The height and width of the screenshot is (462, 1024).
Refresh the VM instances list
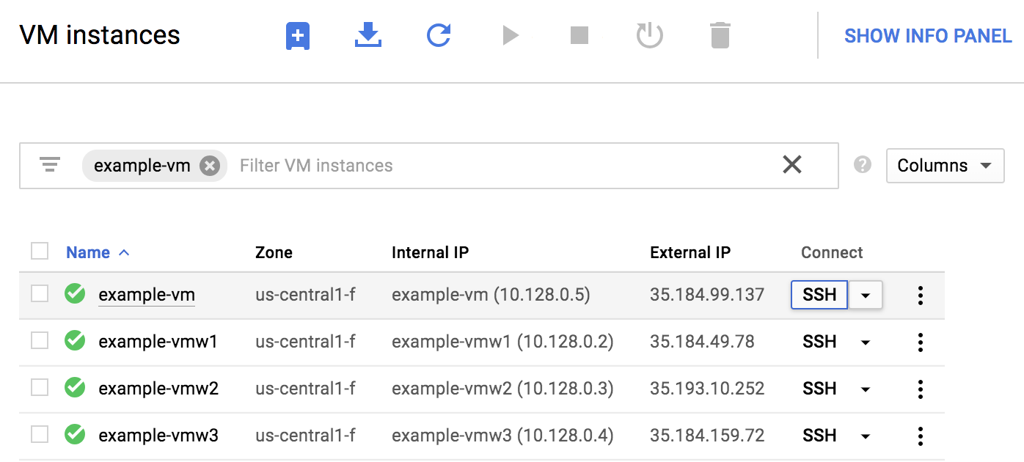tap(438, 35)
